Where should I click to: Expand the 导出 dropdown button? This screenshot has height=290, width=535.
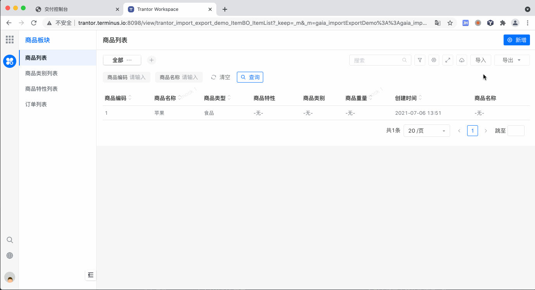(512, 60)
